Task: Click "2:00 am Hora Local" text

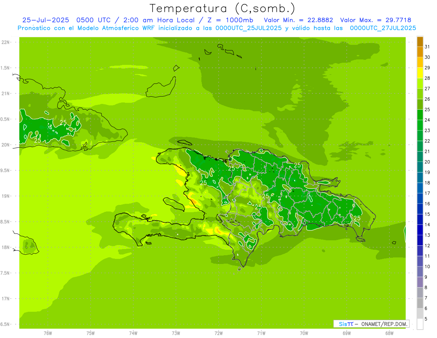Action: (x=158, y=20)
